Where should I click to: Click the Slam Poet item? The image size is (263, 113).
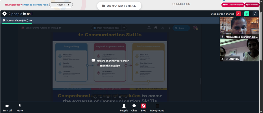click(x=144, y=55)
